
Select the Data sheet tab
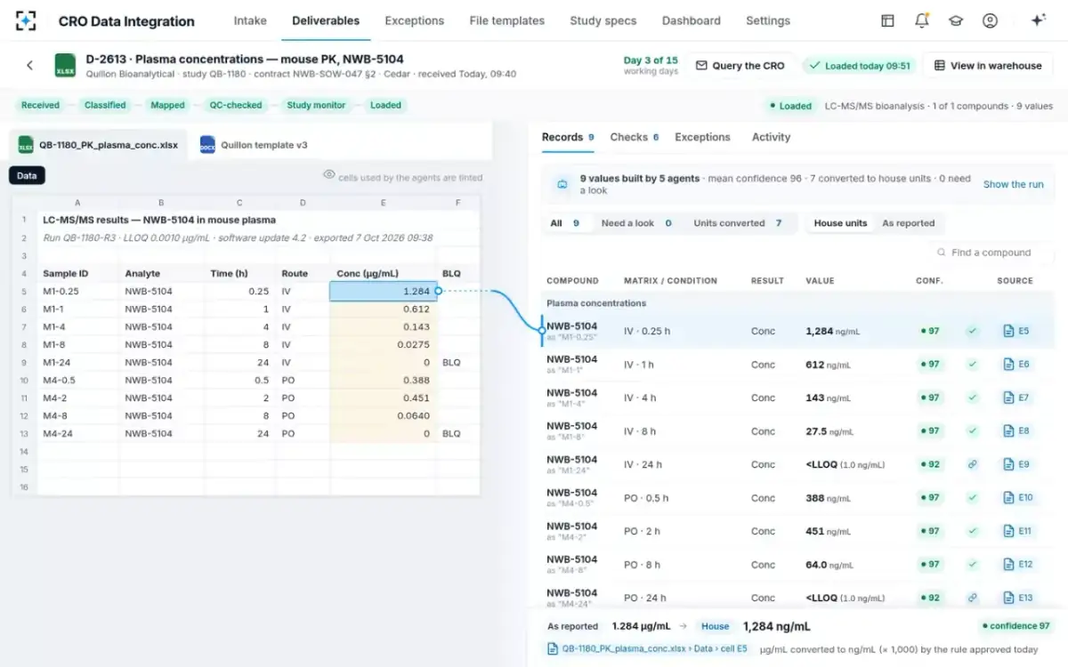(x=27, y=175)
